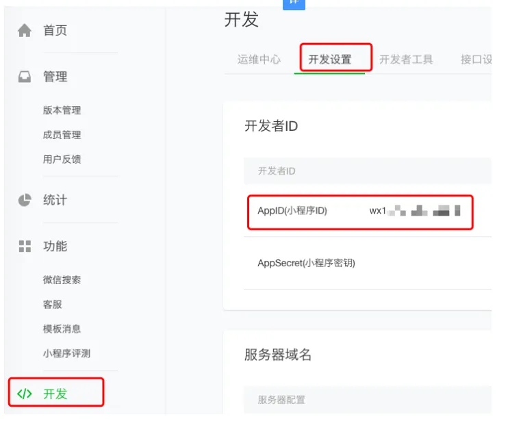Switch to the 运维中心 tab
Viewport: 508px width, 434px height.
click(259, 60)
